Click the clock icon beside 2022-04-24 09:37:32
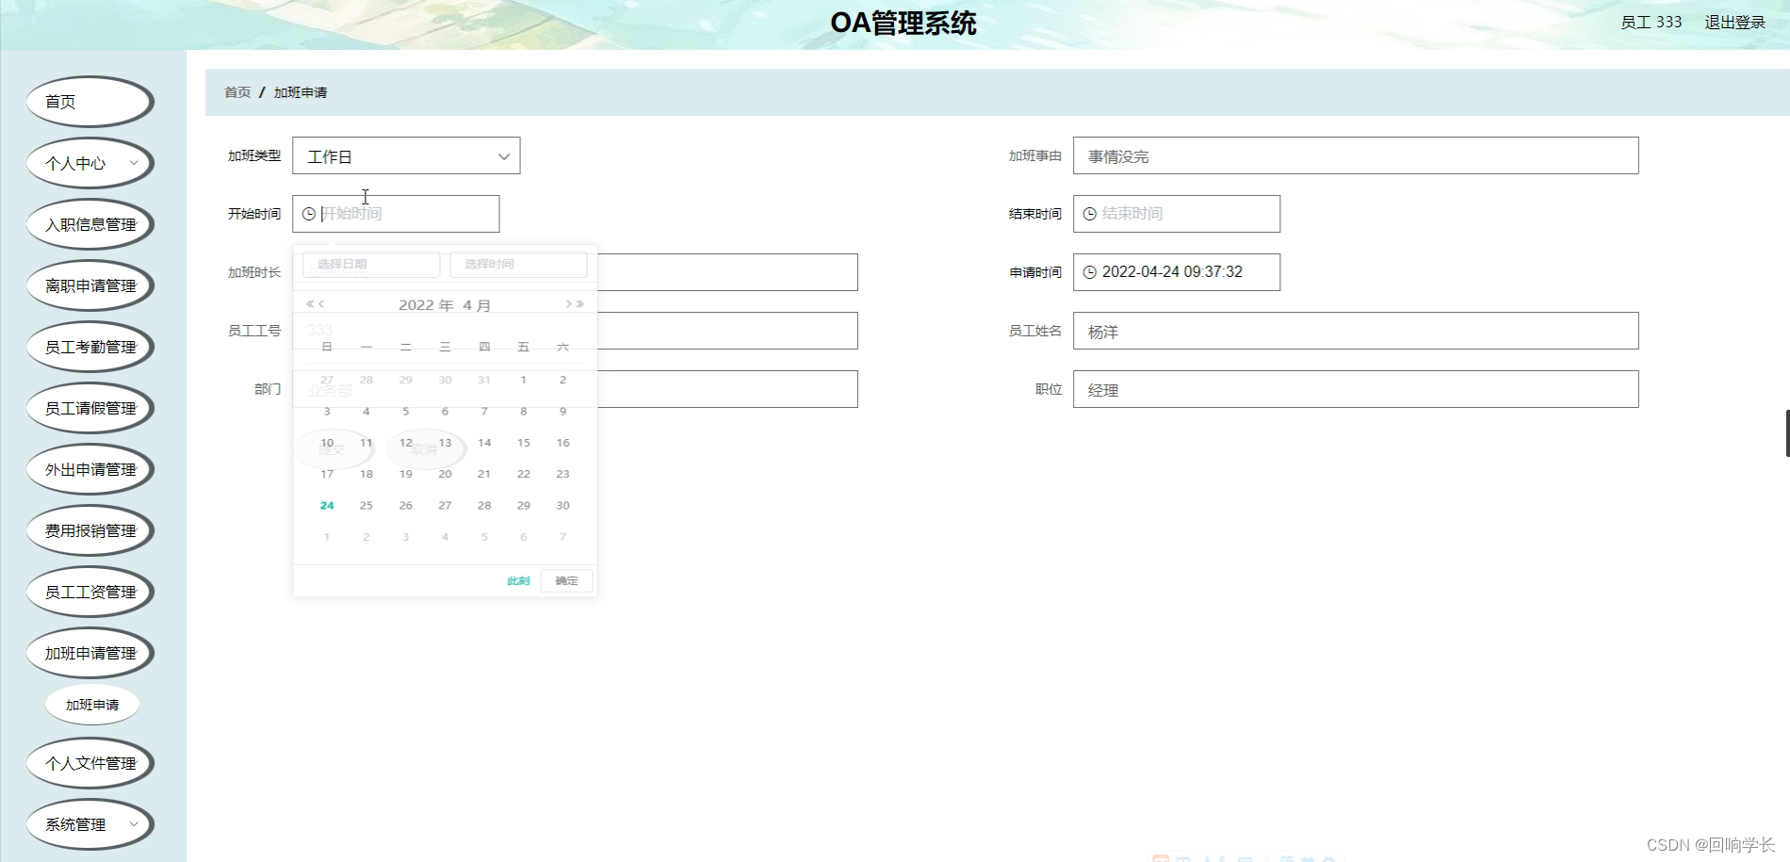Screen dimensions: 1790x862 point(1091,272)
